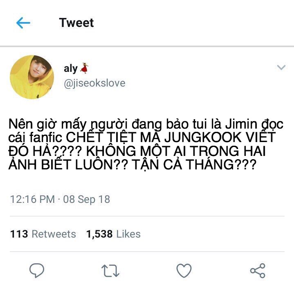Open the 12:16 PM timestamp
This screenshot has width=294, height=289.
pos(32,199)
